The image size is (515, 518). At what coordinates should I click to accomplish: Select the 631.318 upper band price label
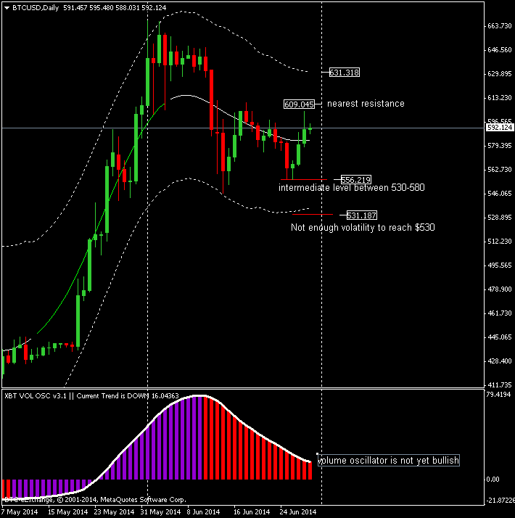[345, 73]
